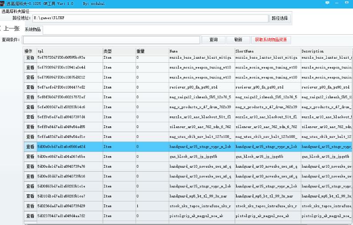Click 查看 for stock_sks_tapco_intrafuse row
The image size is (353, 225).
pyautogui.click(x=30, y=206)
